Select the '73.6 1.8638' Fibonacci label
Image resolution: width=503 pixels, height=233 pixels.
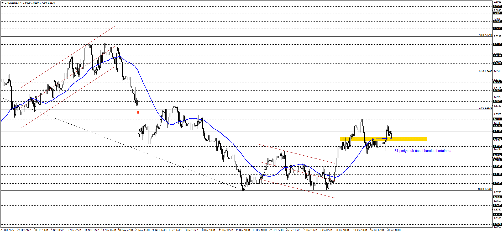[485, 108]
